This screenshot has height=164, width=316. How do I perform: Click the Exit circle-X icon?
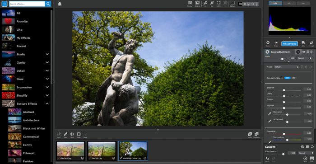[x=305, y=159]
